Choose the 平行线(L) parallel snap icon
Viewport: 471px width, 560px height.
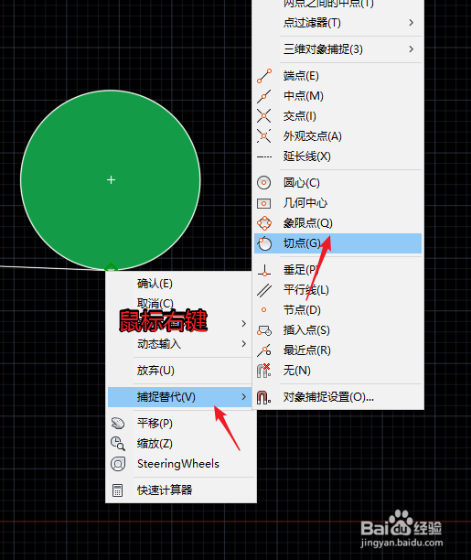264,290
